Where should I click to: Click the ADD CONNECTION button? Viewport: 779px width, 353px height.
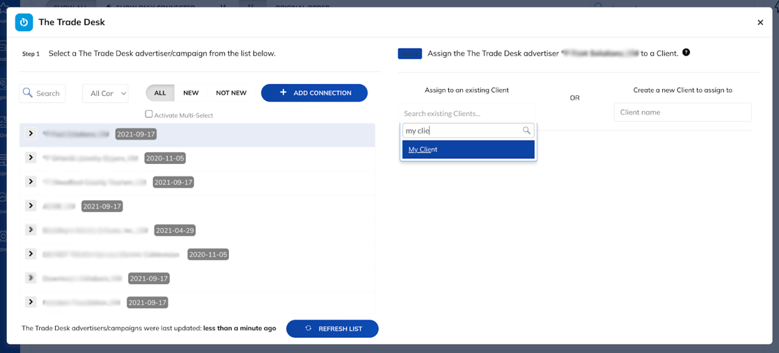tap(314, 93)
